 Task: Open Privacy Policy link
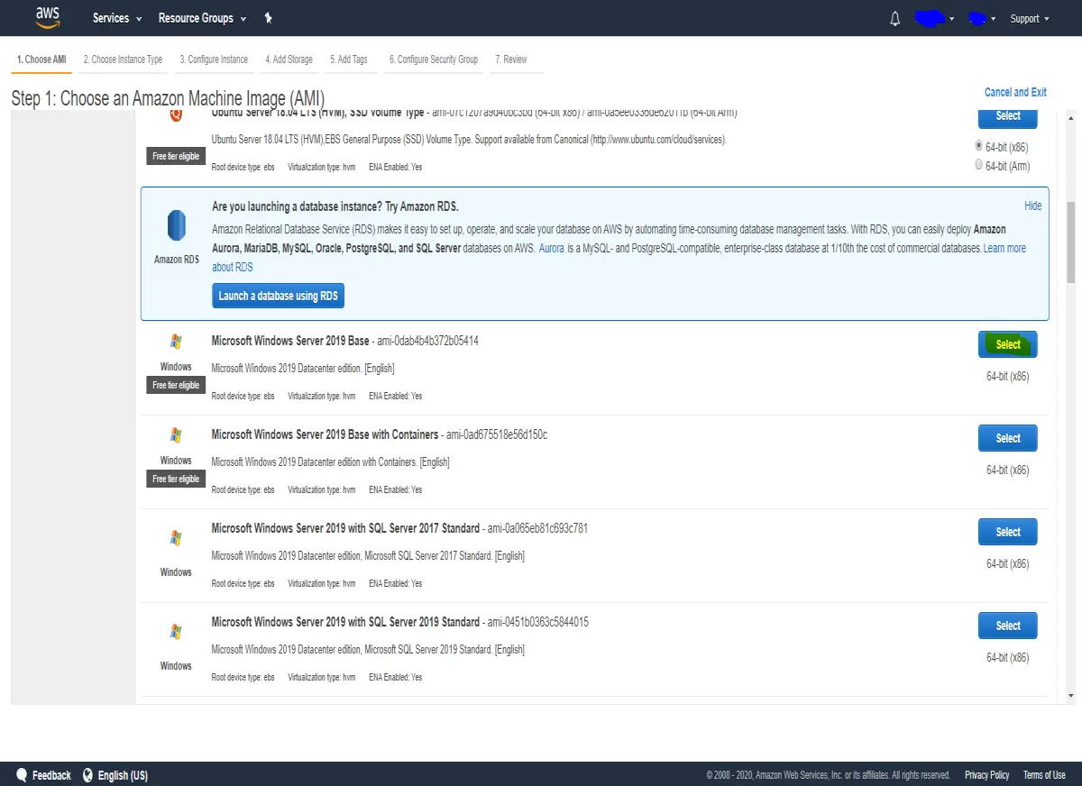pos(986,775)
